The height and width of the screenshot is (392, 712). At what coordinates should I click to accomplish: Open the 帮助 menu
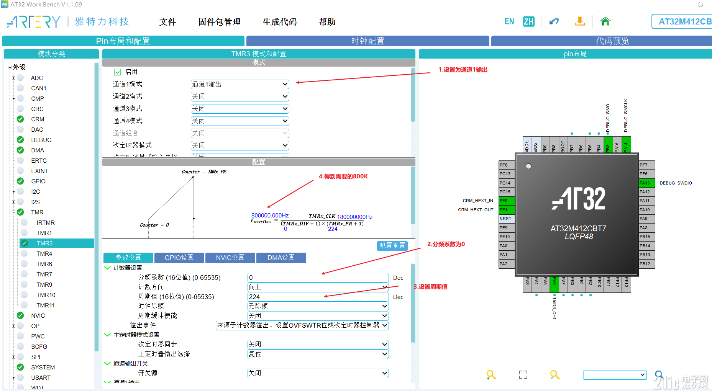pyautogui.click(x=327, y=22)
